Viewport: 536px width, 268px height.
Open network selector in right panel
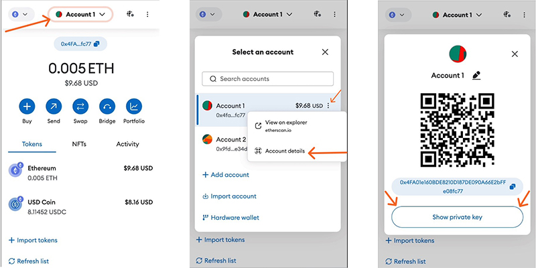(x=398, y=15)
